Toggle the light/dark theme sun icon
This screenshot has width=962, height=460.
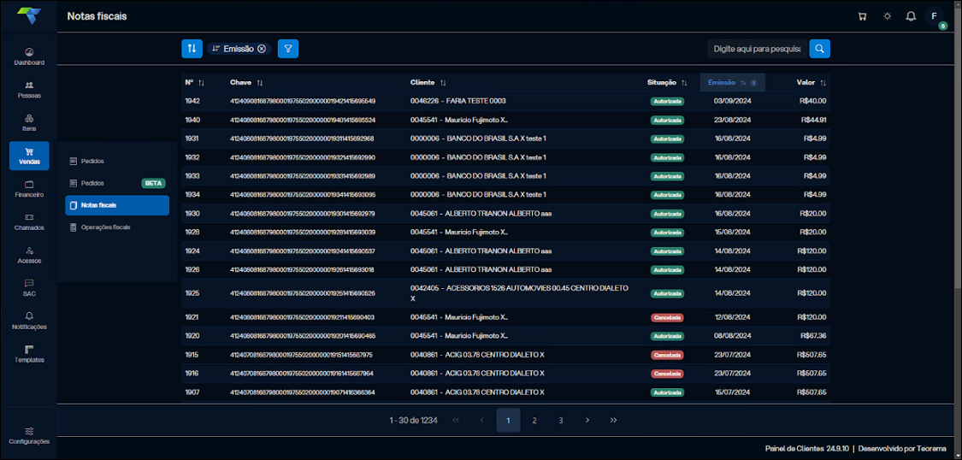tap(887, 16)
